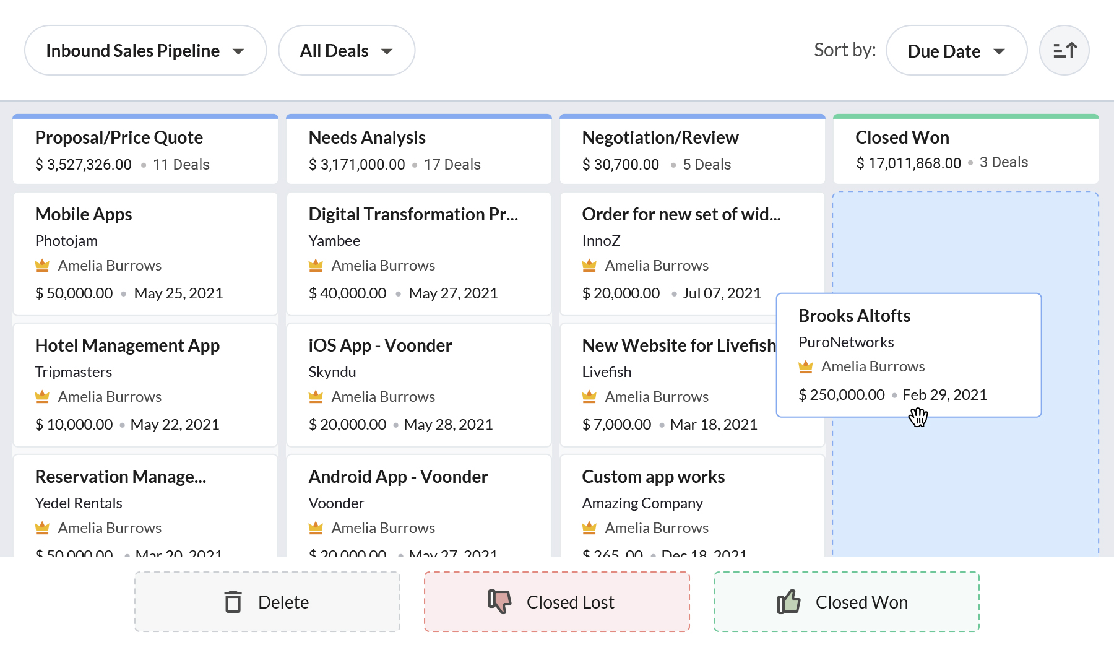Click the crown icon on Mobile Apps card

click(x=42, y=266)
